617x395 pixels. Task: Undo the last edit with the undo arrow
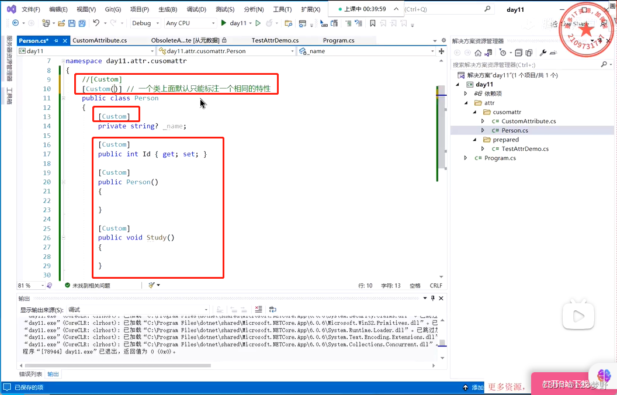[96, 23]
